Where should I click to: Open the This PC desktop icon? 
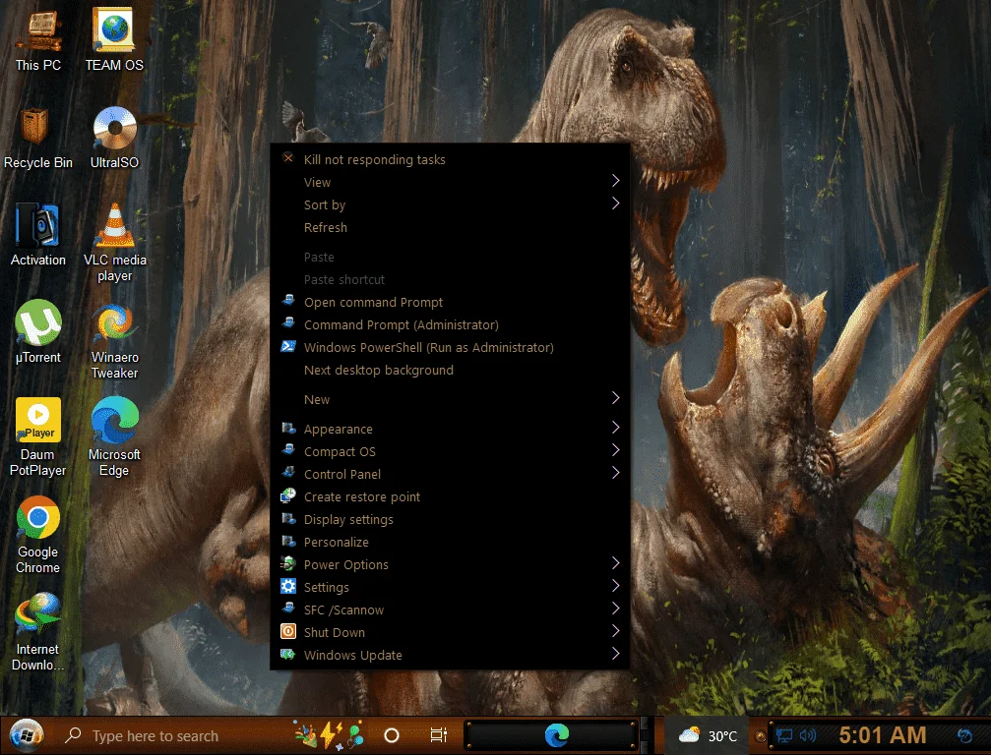[38, 39]
